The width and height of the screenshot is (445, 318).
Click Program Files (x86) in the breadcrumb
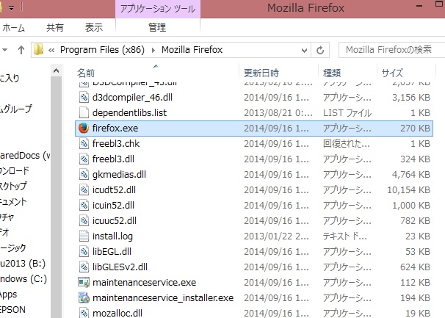102,50
